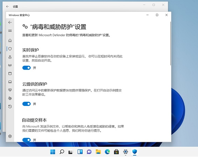Go back using Security Center back arrow
Screen dimensions: 198x157
[x=10, y=23]
